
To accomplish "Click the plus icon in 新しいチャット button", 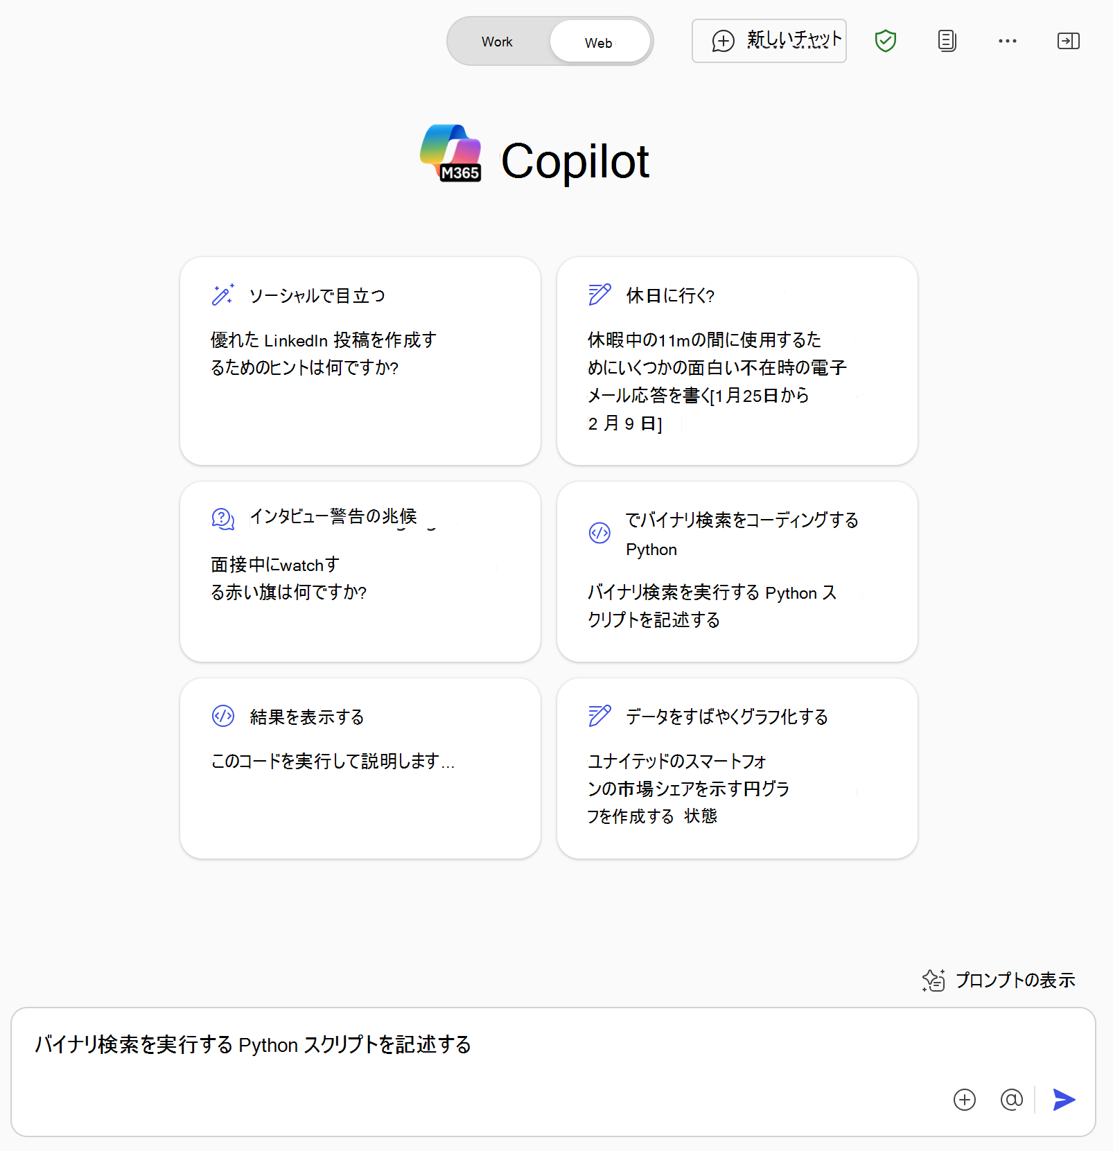I will point(723,41).
